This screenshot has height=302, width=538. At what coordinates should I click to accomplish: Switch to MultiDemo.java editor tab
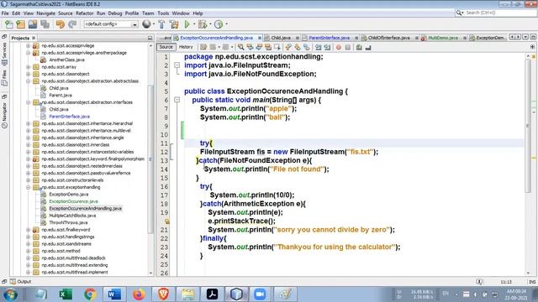[x=443, y=38]
